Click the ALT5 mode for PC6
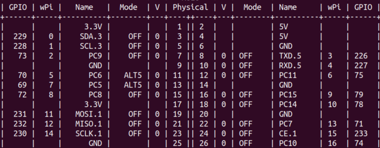 coord(133,75)
